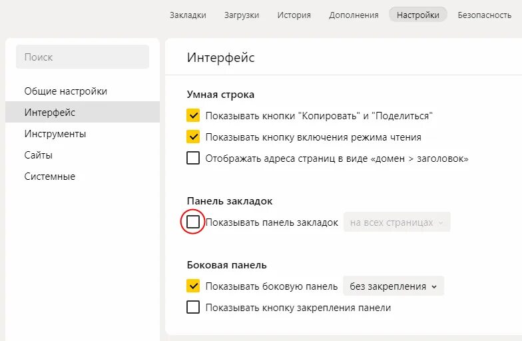The height and width of the screenshot is (341, 522).
Task: Open the Дополнения tab
Action: [354, 15]
